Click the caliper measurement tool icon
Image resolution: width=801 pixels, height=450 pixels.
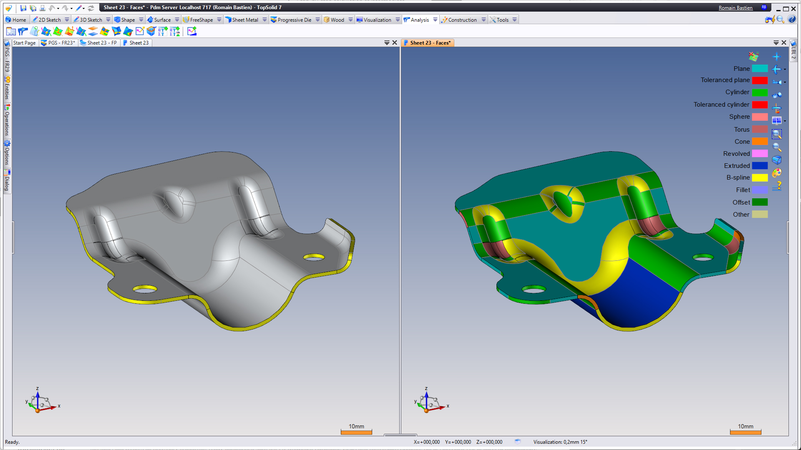[23, 31]
